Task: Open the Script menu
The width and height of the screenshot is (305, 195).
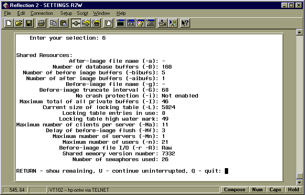Action: click(83, 13)
